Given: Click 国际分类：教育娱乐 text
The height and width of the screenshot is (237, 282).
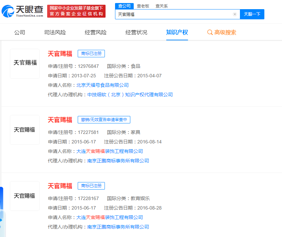Looking at the screenshot, I should point(128,199).
